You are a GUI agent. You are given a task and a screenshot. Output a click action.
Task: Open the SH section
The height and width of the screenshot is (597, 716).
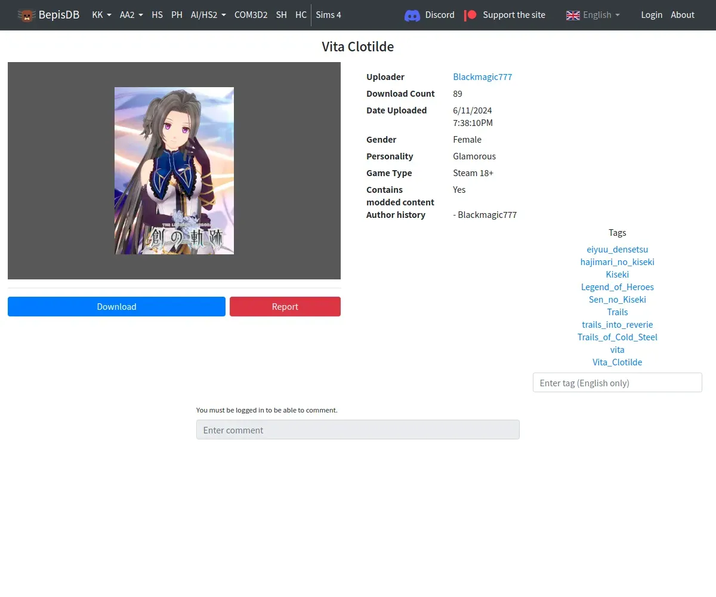click(282, 15)
